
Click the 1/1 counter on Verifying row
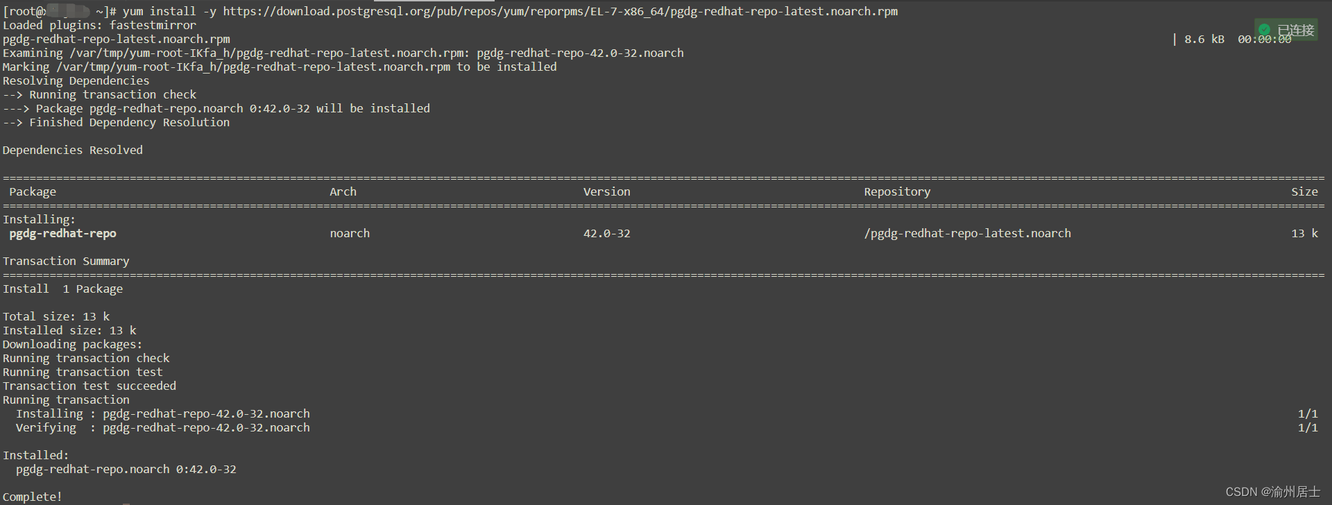pos(1308,427)
